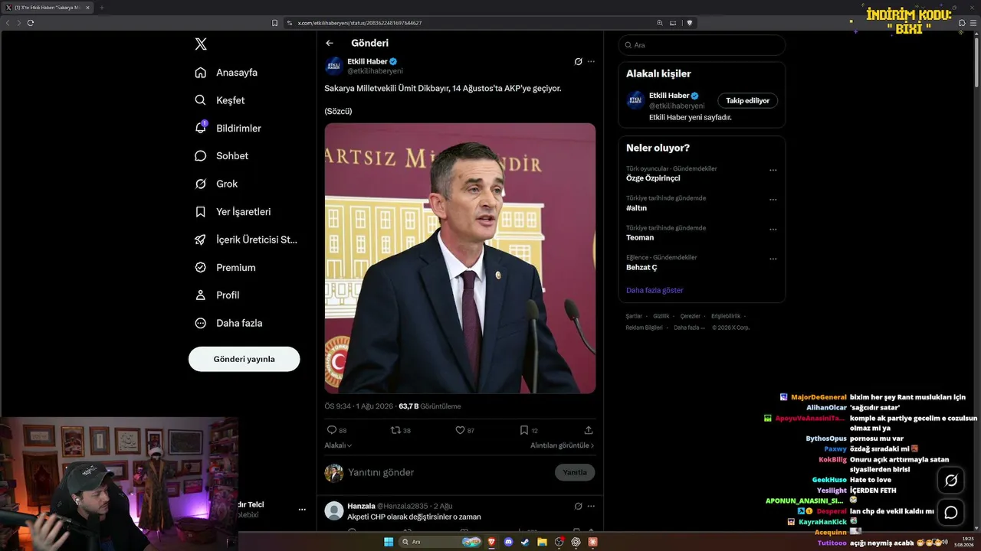Open Grok from the sidebar
Viewport: 981px width, 551px height.
pos(216,184)
